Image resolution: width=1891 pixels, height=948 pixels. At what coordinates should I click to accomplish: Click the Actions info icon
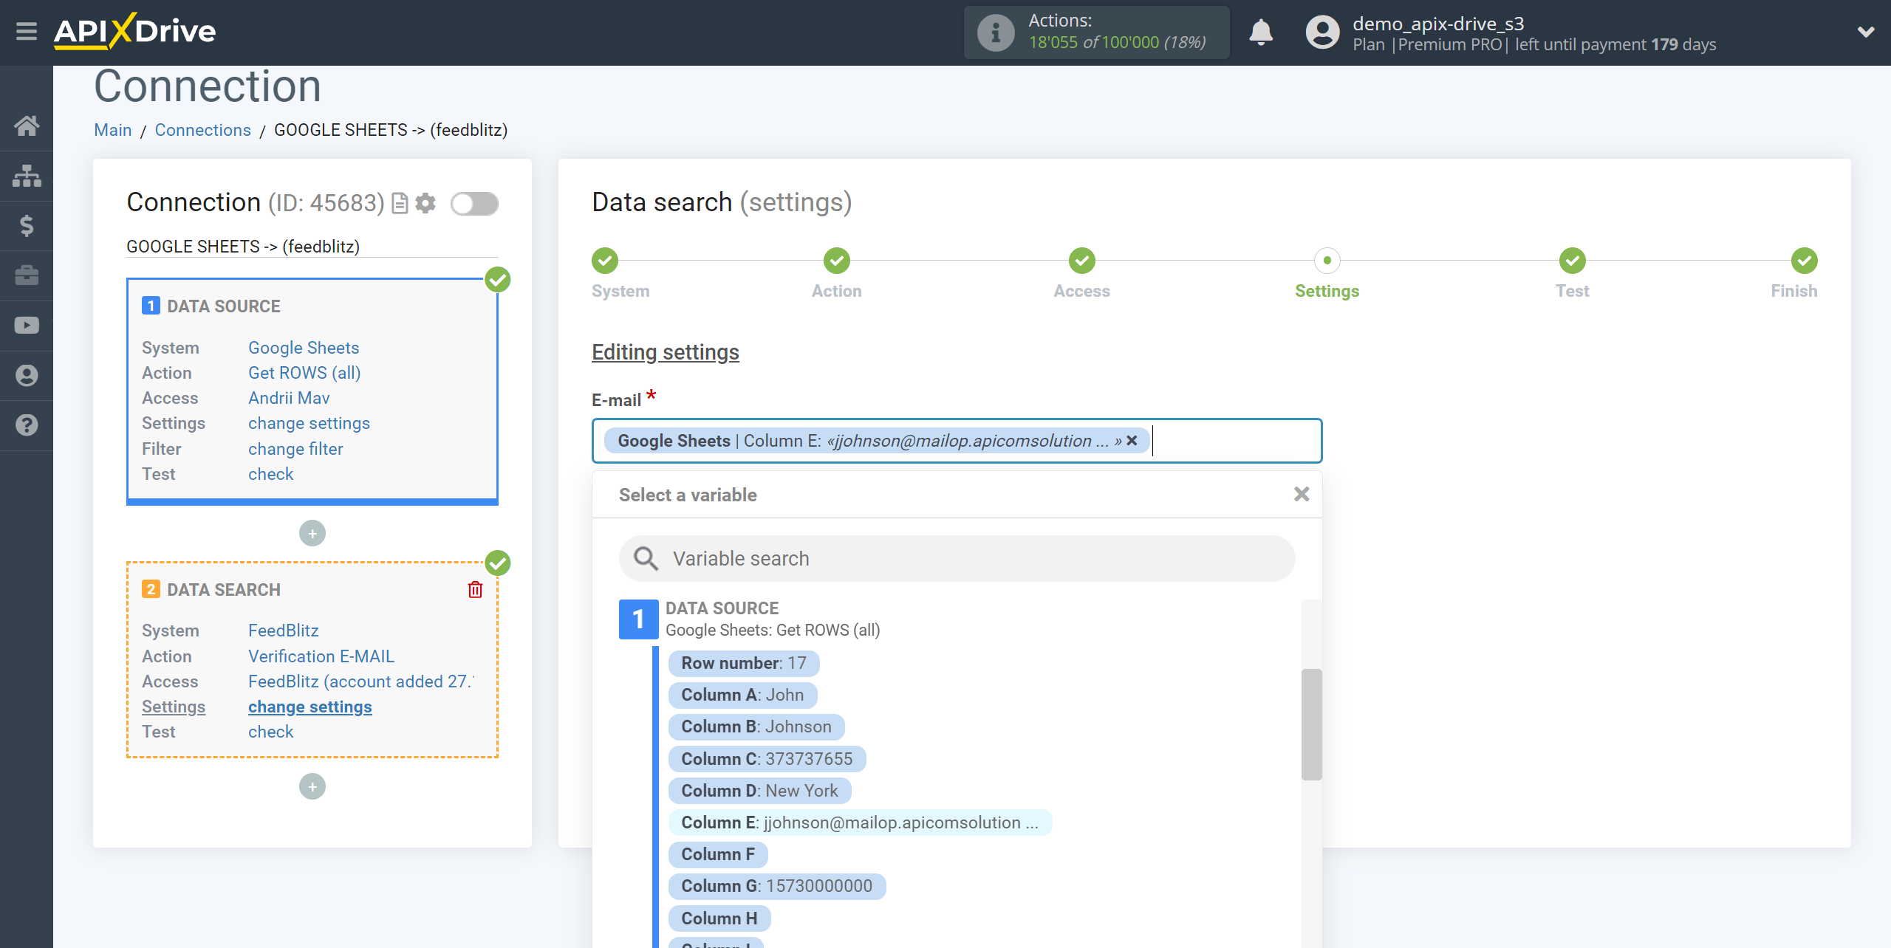[995, 32]
